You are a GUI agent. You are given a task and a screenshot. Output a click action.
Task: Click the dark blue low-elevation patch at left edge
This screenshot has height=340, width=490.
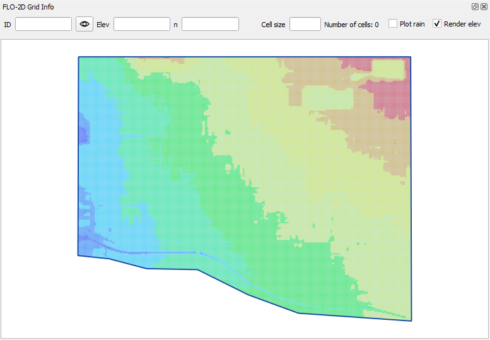[x=83, y=134]
